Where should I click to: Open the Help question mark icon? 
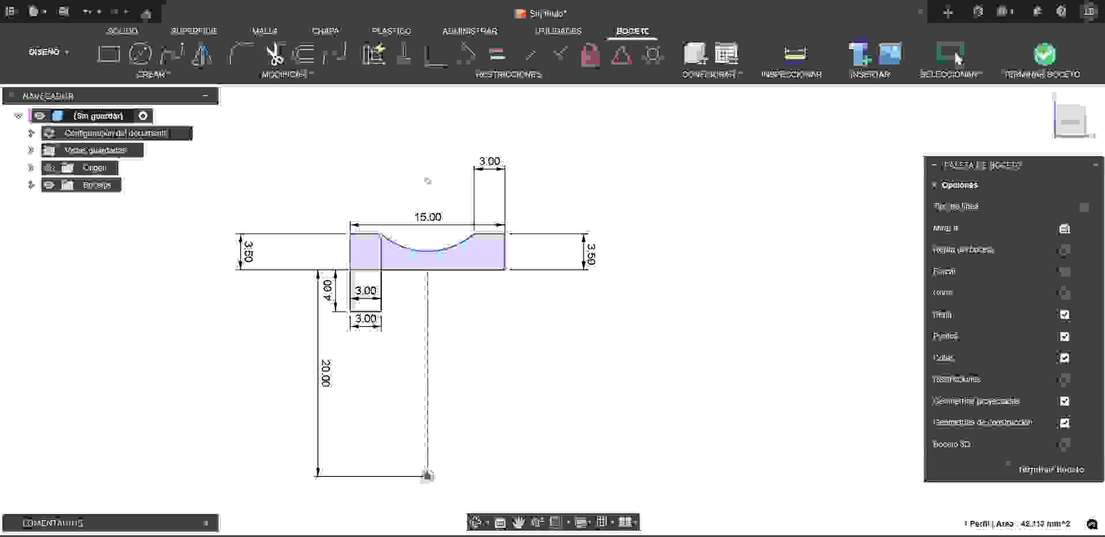tap(1061, 12)
